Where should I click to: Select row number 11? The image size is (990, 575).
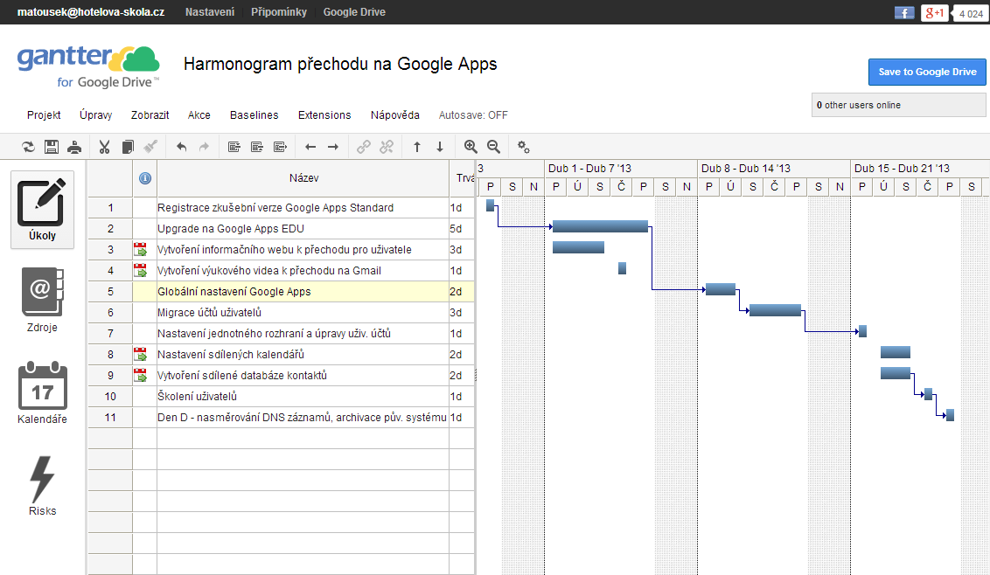(x=110, y=417)
